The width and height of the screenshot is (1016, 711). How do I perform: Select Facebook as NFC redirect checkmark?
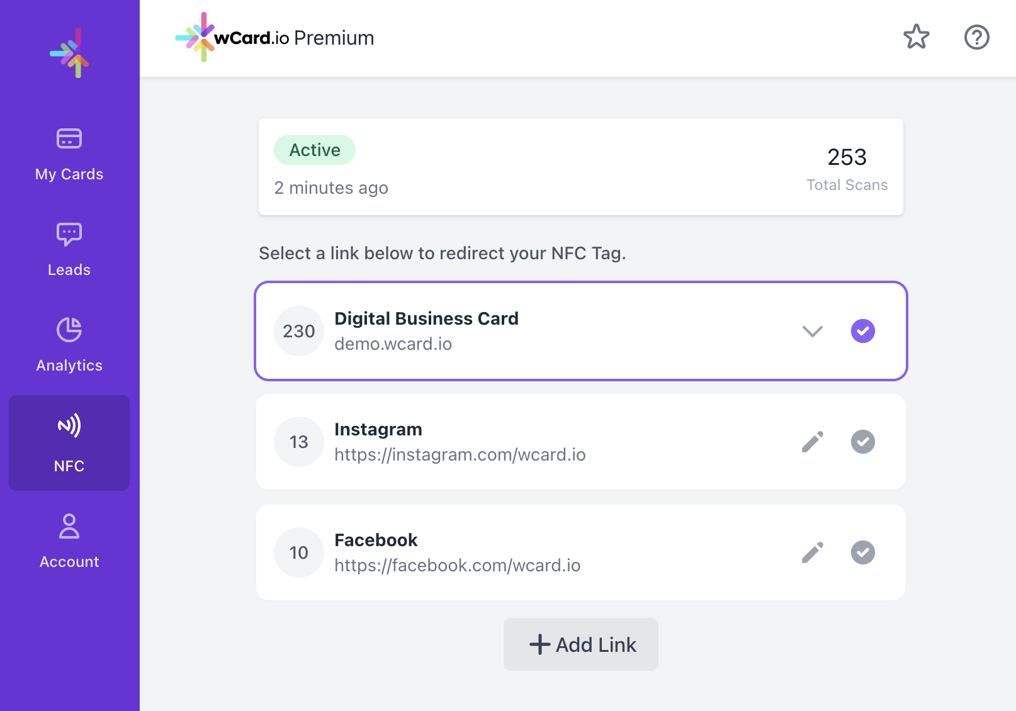click(863, 552)
